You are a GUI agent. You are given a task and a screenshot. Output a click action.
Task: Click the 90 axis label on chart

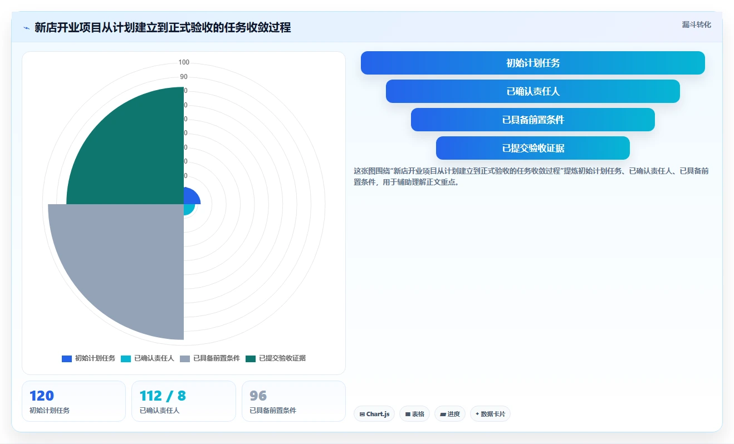click(x=184, y=77)
